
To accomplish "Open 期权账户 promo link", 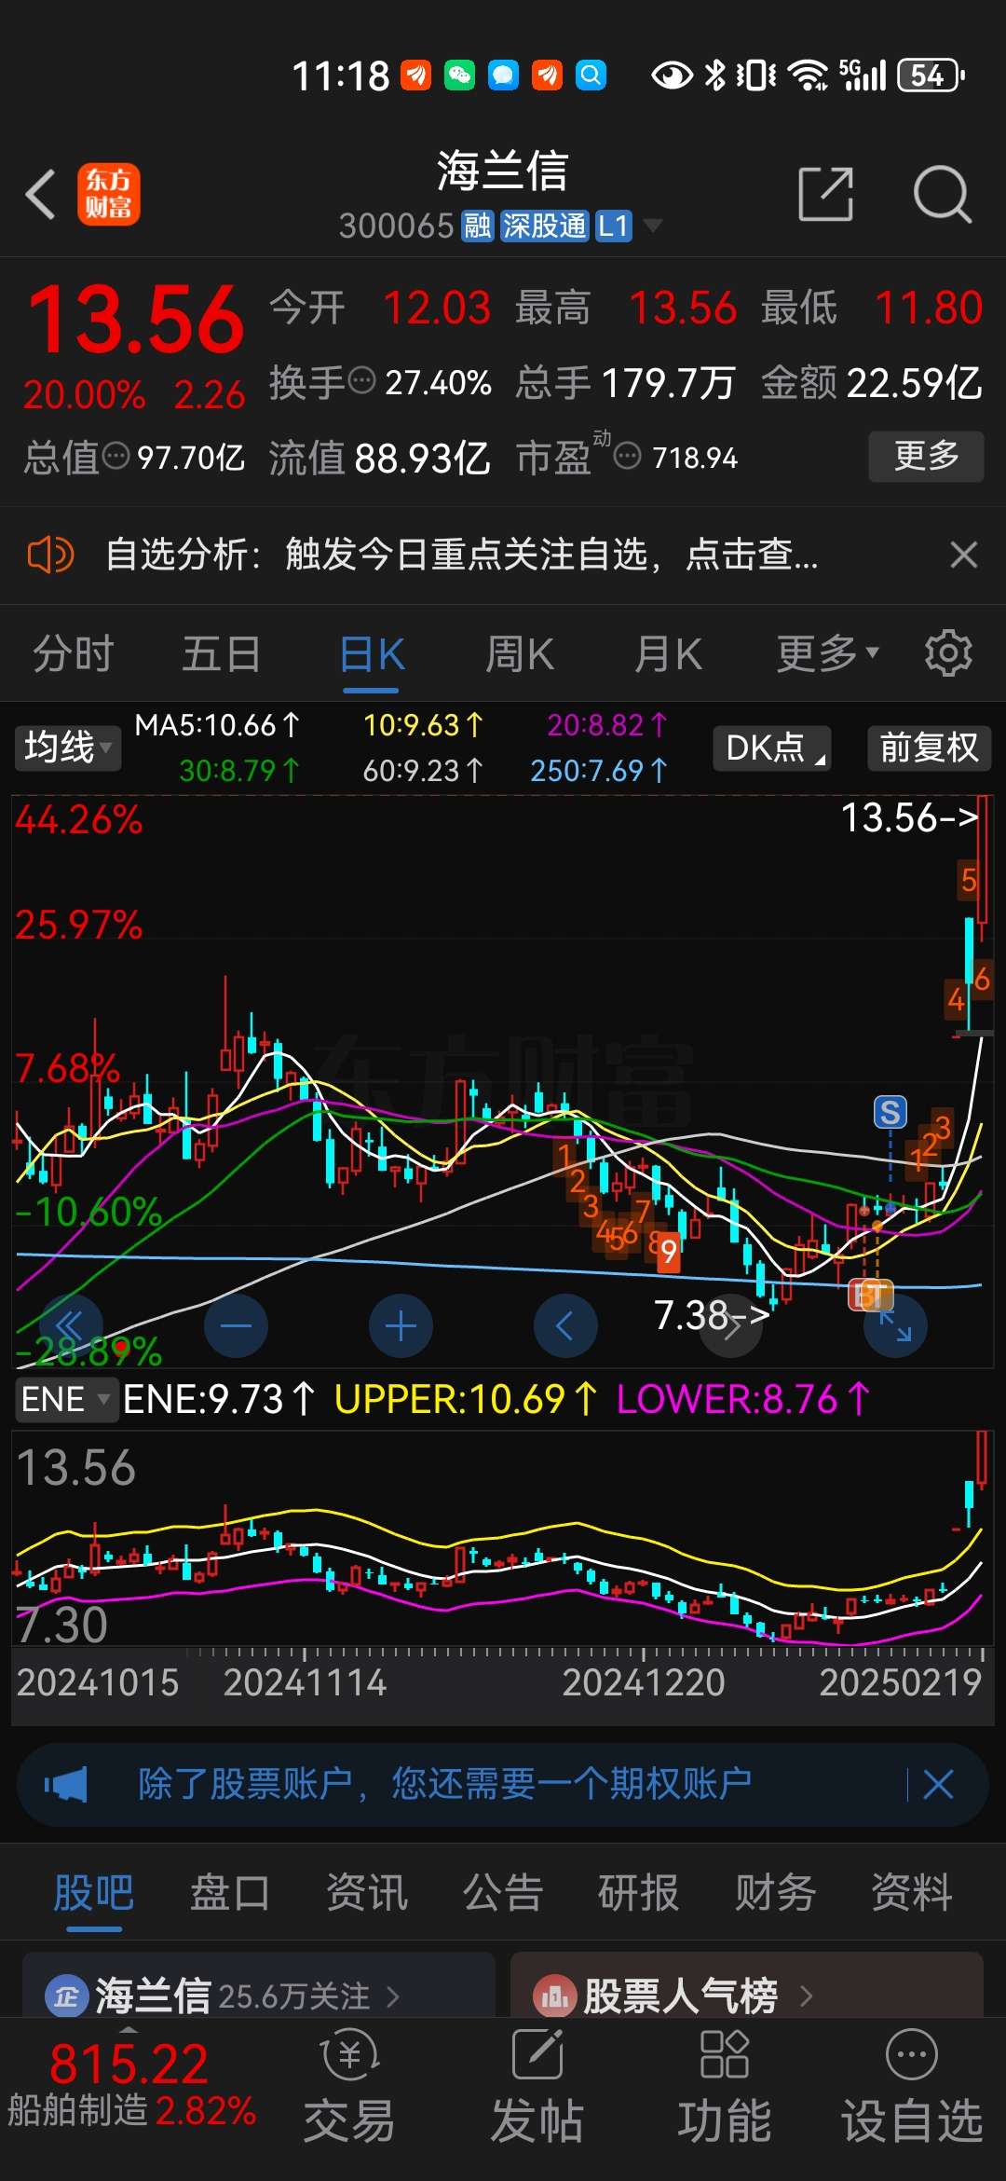I will (445, 1785).
